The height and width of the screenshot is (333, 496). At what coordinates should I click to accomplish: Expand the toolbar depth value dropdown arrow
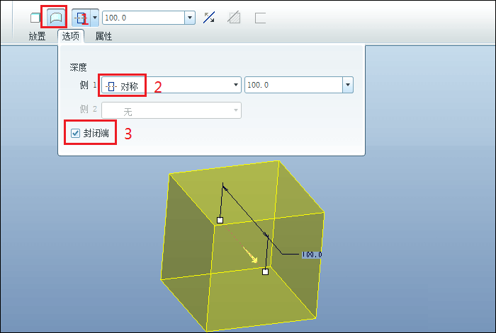(x=190, y=18)
